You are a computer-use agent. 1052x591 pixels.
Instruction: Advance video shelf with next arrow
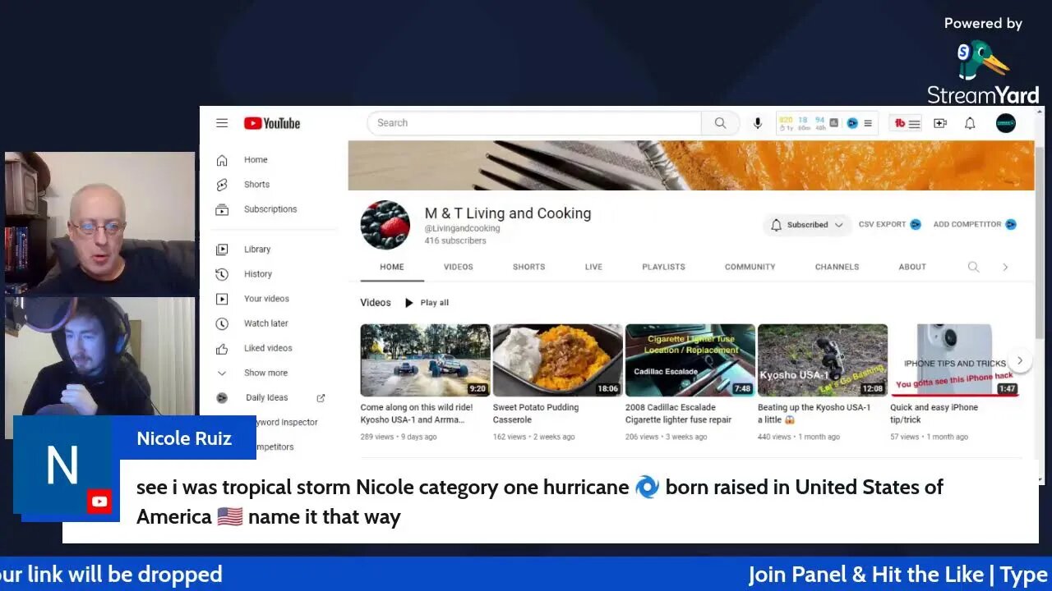(1019, 360)
